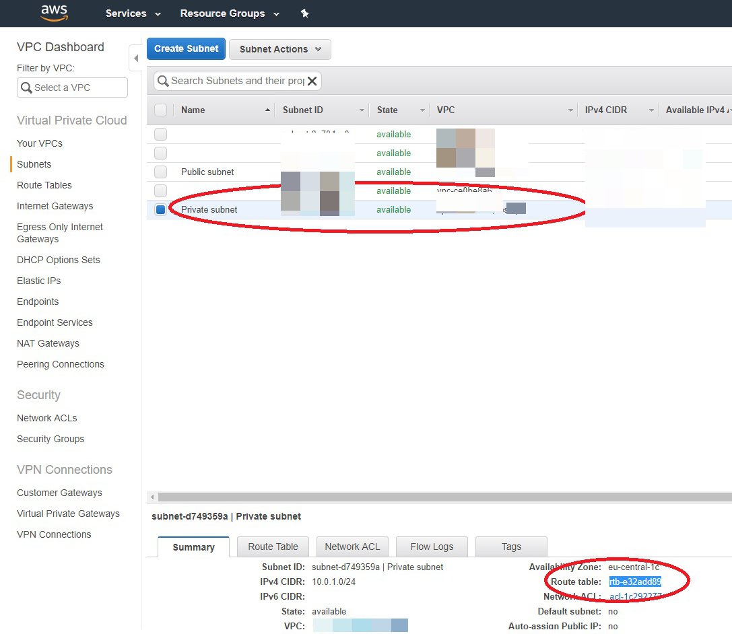Screen dimensions: 732x634
Task: Open the AWS logo home link
Action: [x=54, y=13]
